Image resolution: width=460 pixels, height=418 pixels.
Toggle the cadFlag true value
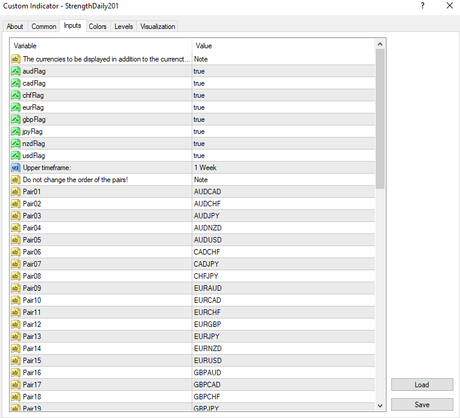(x=199, y=83)
